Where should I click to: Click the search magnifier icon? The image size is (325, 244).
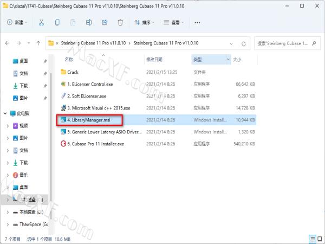(x=314, y=43)
